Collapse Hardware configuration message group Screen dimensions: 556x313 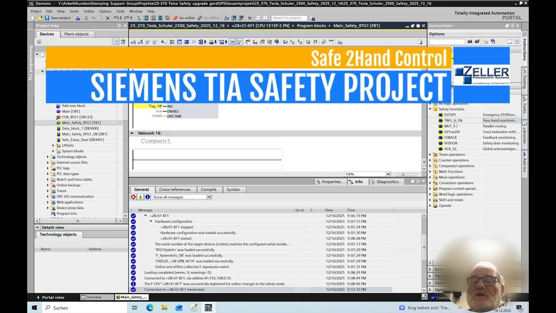(x=151, y=221)
